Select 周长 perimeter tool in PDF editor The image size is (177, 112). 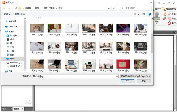pos(172,18)
